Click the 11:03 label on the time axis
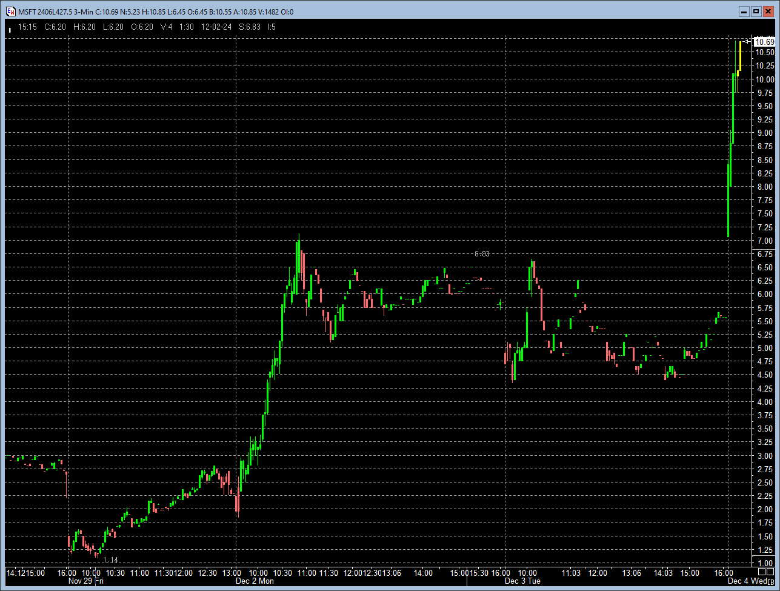Image resolution: width=780 pixels, height=591 pixels. pyautogui.click(x=572, y=572)
